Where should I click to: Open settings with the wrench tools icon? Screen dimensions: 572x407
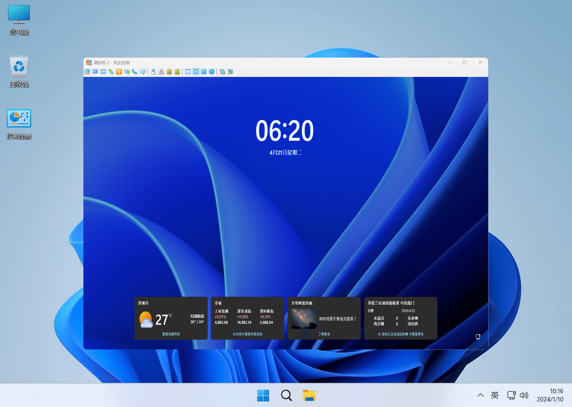(x=230, y=72)
